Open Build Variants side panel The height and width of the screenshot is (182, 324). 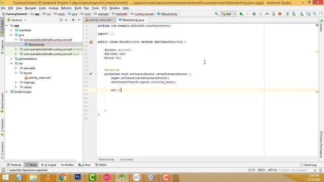[x=2, y=103]
